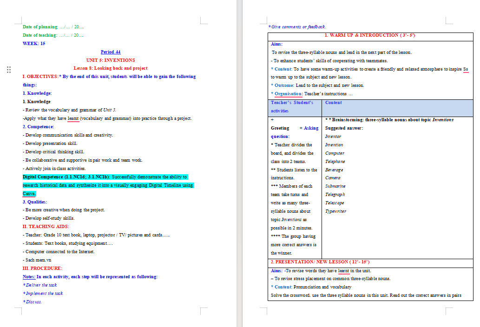The width and height of the screenshot is (480, 327).
Task: Select the shaded "Content" table header cell
Action: [x=397, y=108]
